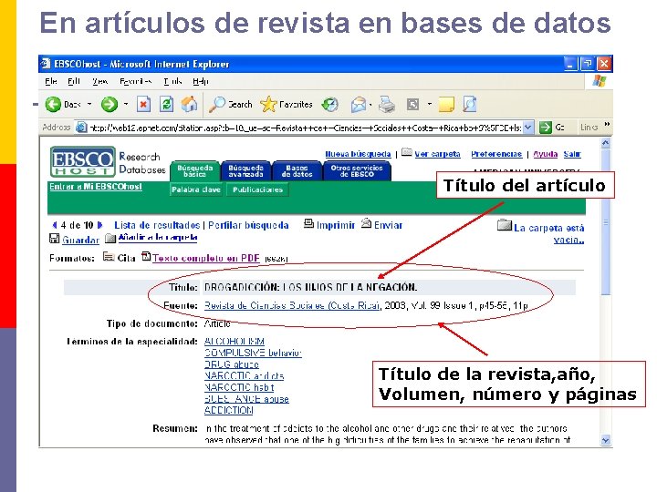Click the green Go arrow button
Image resolution: width=657 pixels, height=492 pixels.
pyautogui.click(x=545, y=128)
